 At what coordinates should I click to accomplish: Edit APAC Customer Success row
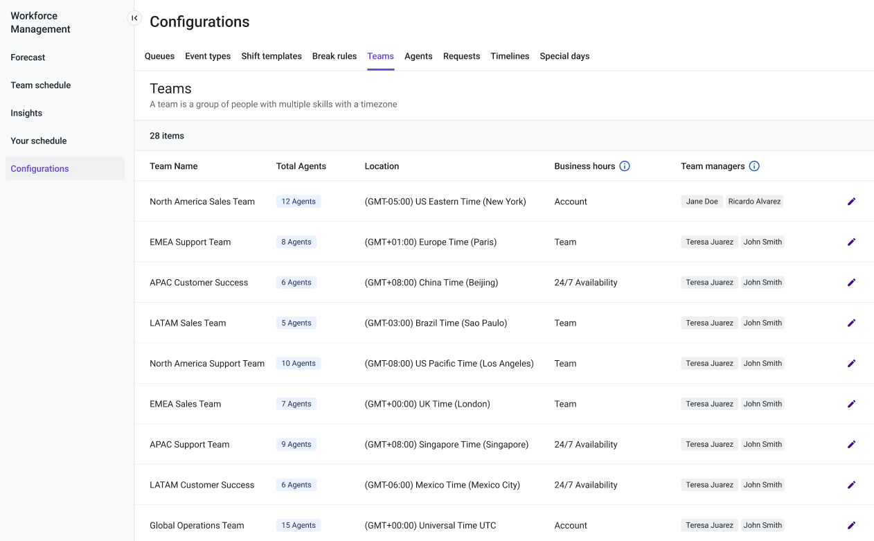tap(851, 283)
